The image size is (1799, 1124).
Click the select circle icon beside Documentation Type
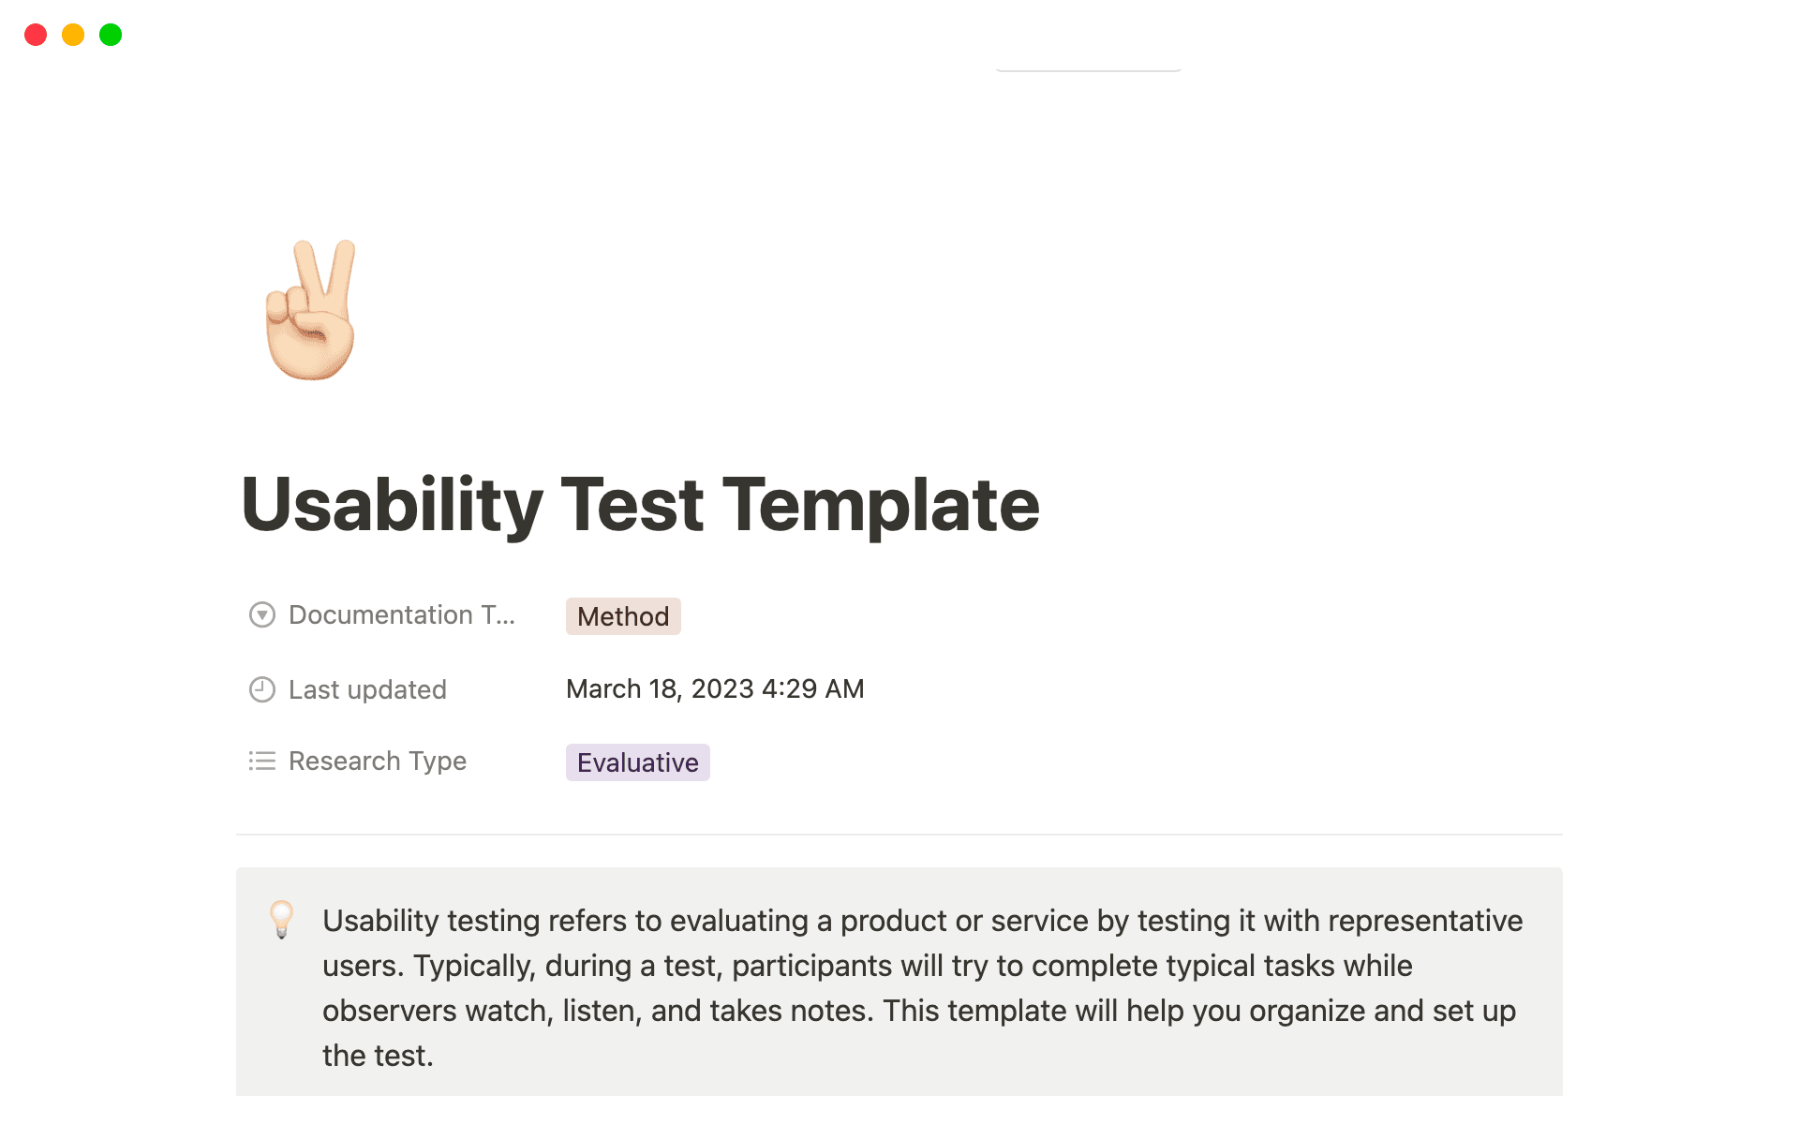[262, 614]
